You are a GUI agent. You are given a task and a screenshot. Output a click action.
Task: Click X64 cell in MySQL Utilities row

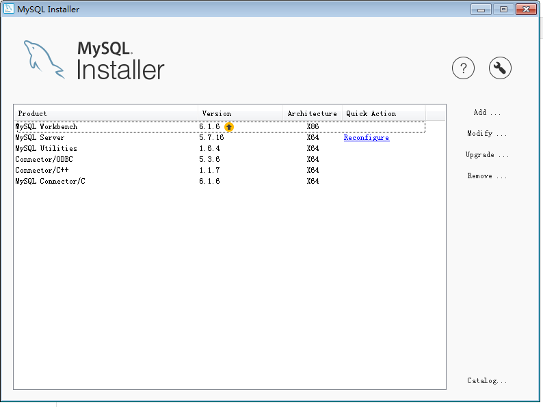click(313, 149)
